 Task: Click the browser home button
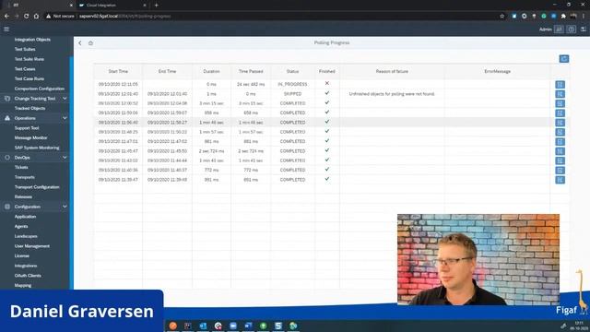coord(36,17)
